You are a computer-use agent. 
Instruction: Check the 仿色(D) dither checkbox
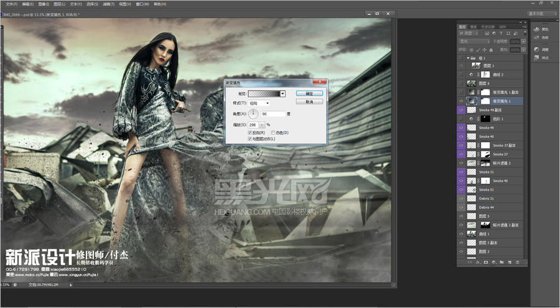[x=273, y=133]
